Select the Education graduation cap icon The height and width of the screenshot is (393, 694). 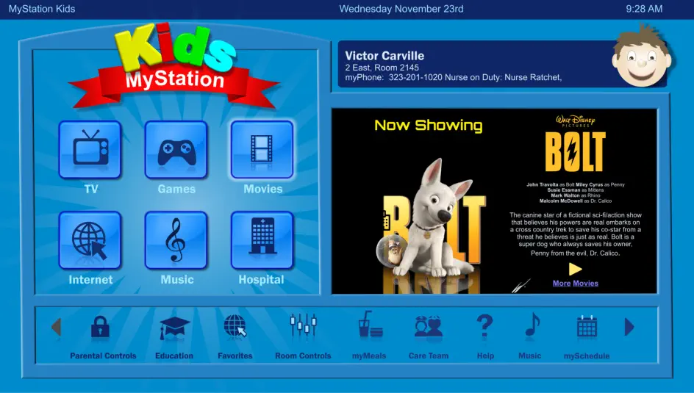tap(174, 328)
